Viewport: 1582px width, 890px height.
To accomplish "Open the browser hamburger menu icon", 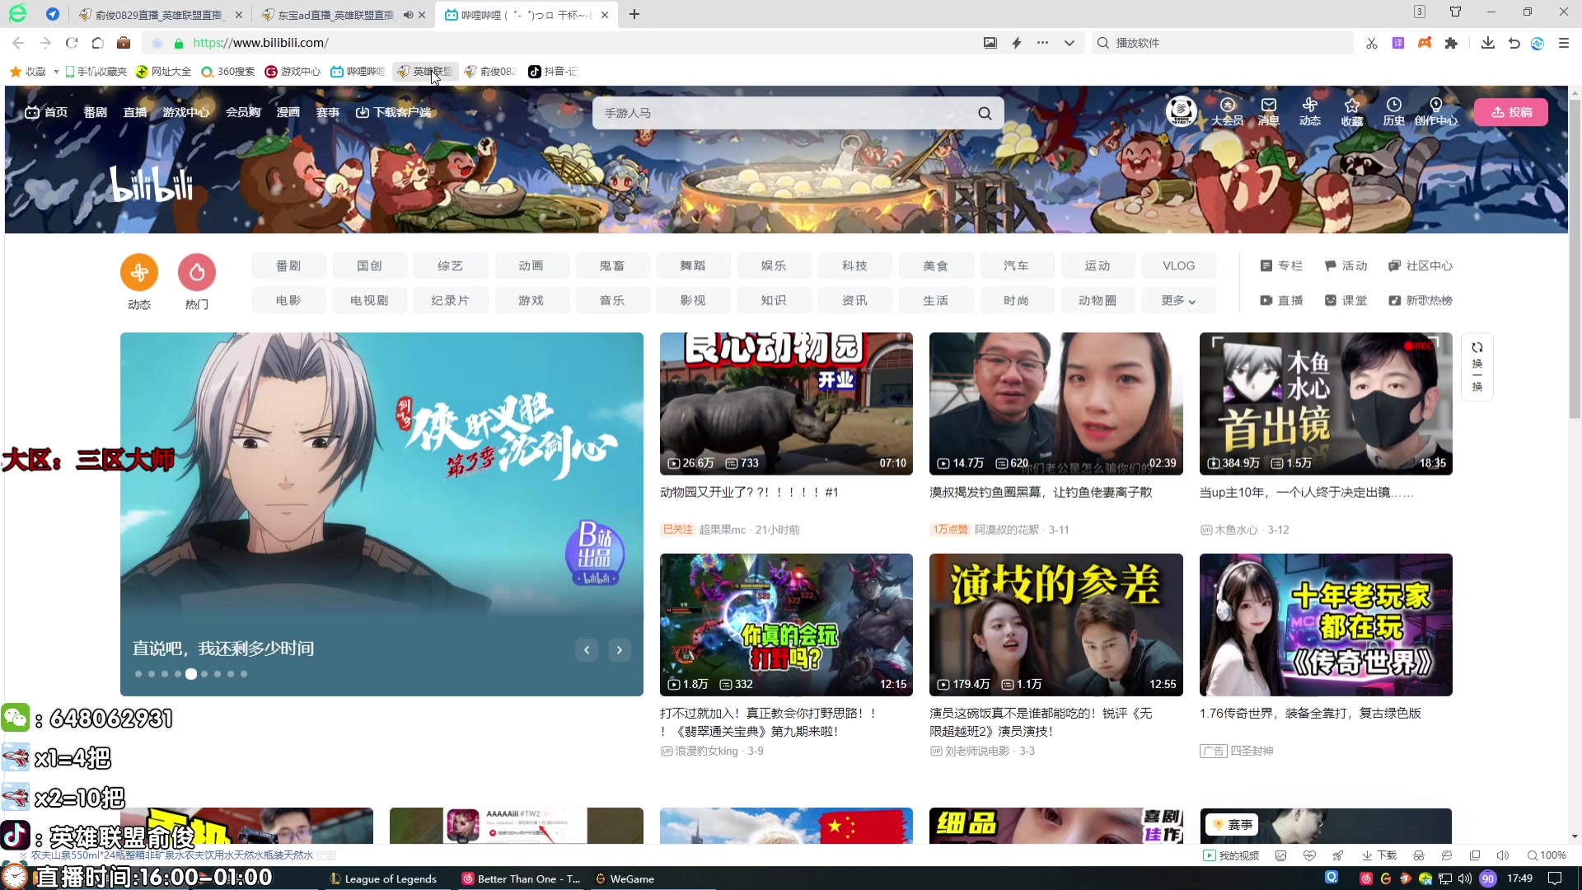I will pos(1564,43).
